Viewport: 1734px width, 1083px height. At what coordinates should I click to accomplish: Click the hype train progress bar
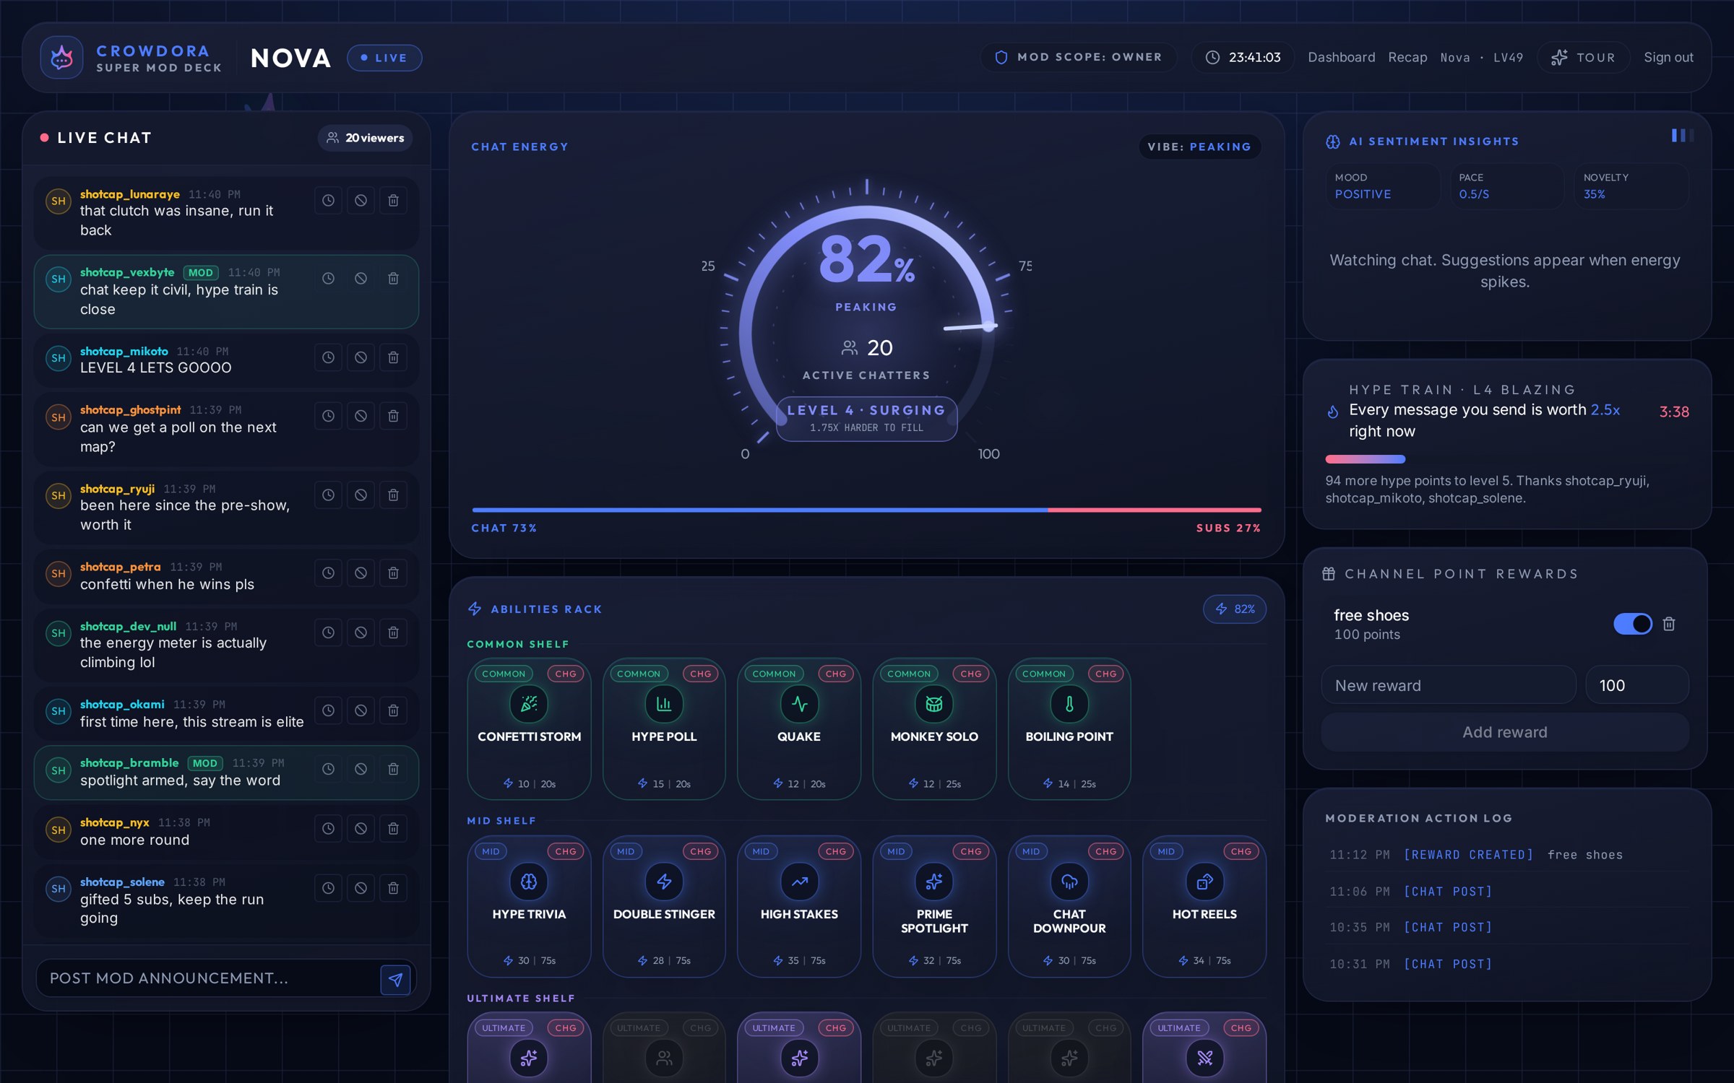click(x=1365, y=459)
